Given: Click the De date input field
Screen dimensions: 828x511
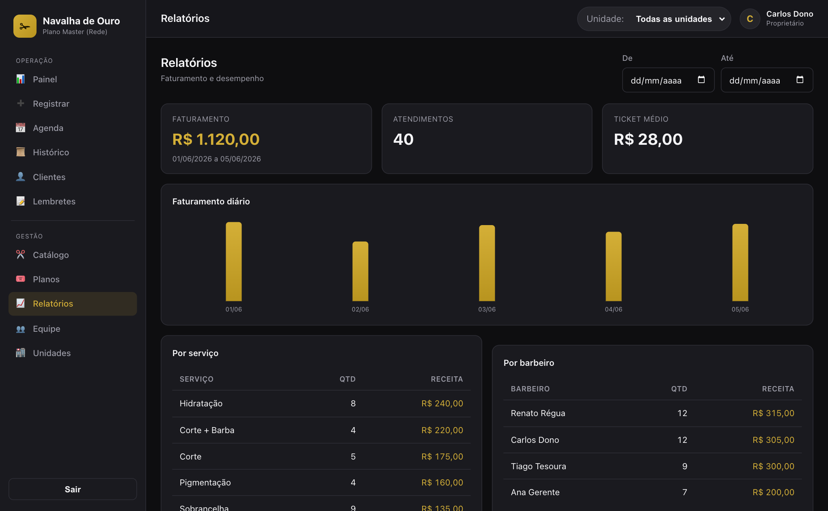Looking at the screenshot, I should coord(668,80).
